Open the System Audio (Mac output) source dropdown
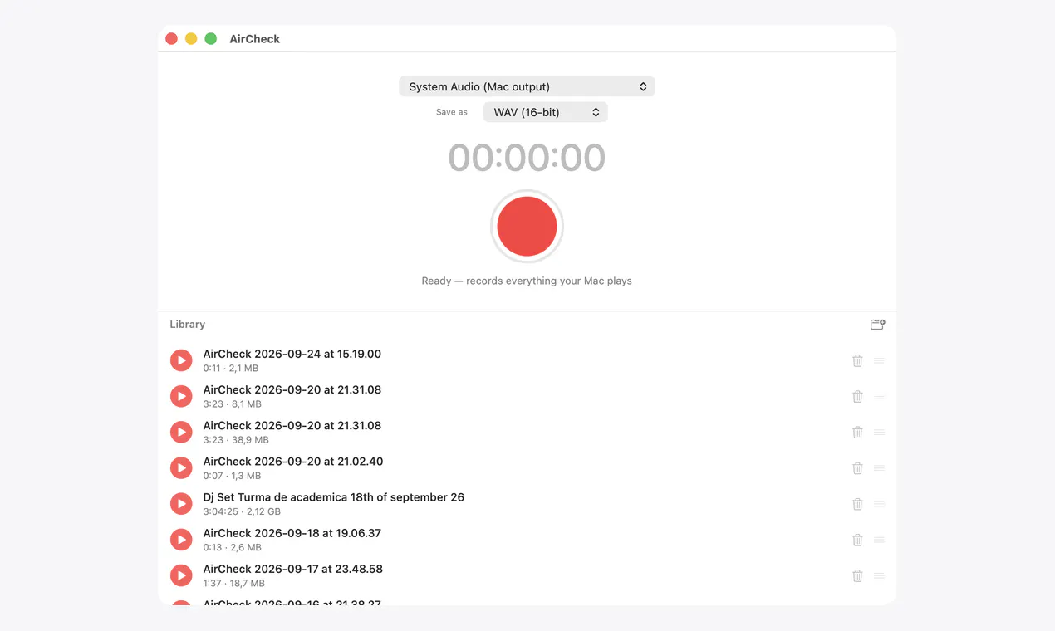This screenshot has height=631, width=1055. 527,86
